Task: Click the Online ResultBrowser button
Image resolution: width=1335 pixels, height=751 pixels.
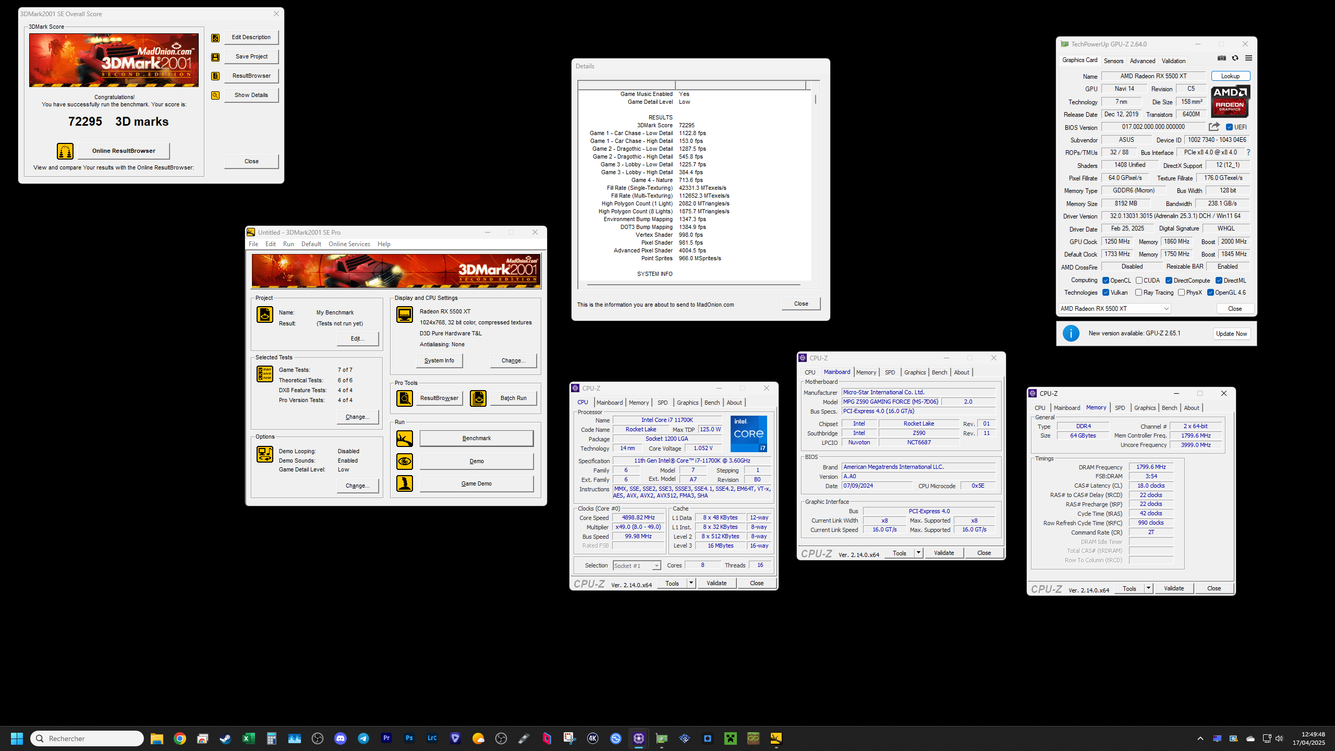Action: (x=124, y=151)
